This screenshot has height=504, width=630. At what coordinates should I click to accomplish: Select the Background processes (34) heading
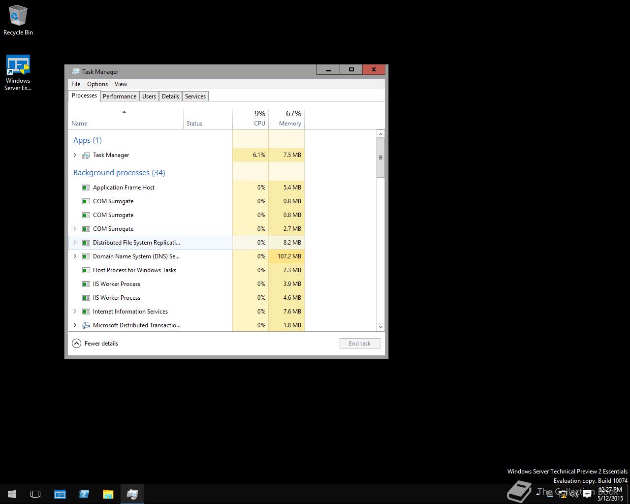119,173
